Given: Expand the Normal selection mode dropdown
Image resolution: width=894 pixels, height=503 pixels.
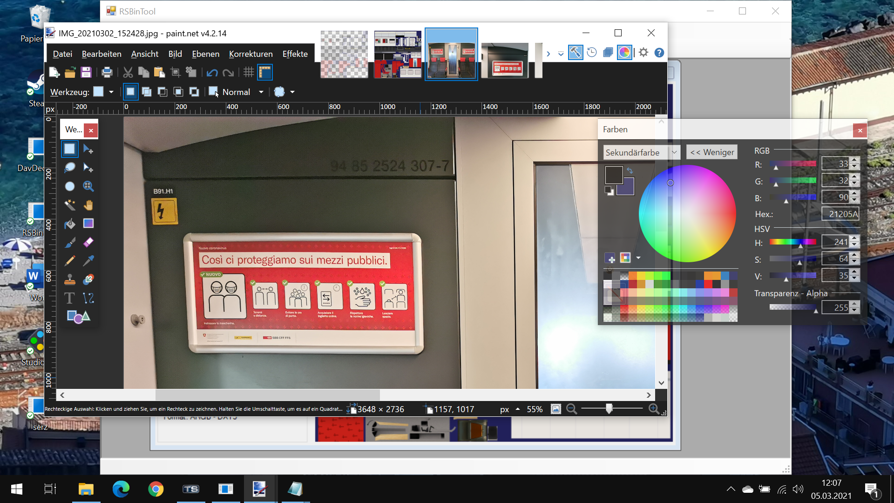Looking at the screenshot, I should [x=261, y=92].
